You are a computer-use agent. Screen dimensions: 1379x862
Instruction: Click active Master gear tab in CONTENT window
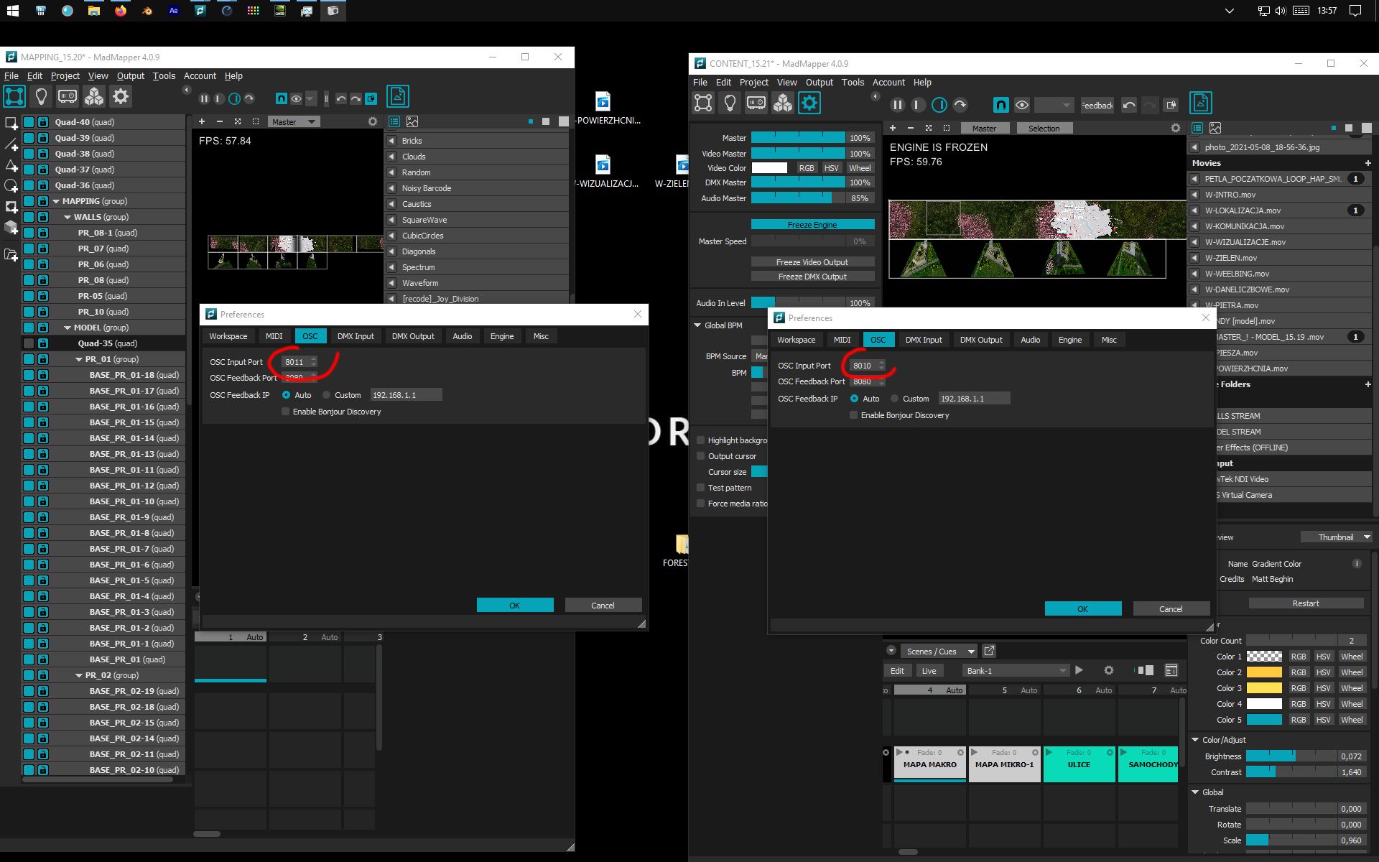pyautogui.click(x=809, y=103)
